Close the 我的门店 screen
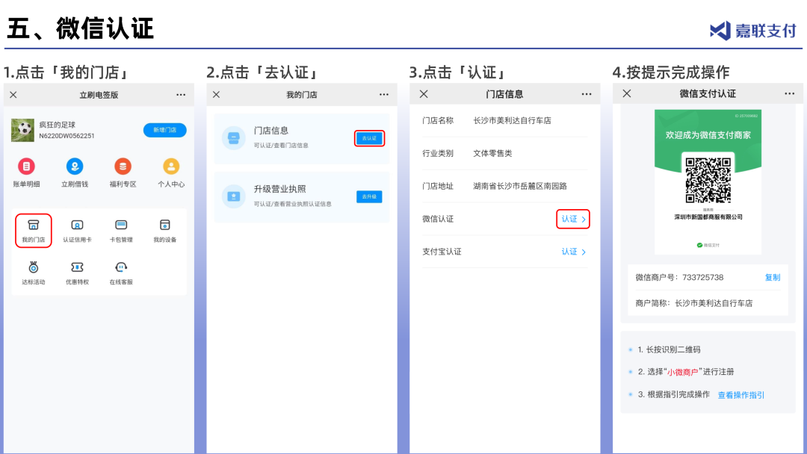The width and height of the screenshot is (807, 454). pos(216,95)
